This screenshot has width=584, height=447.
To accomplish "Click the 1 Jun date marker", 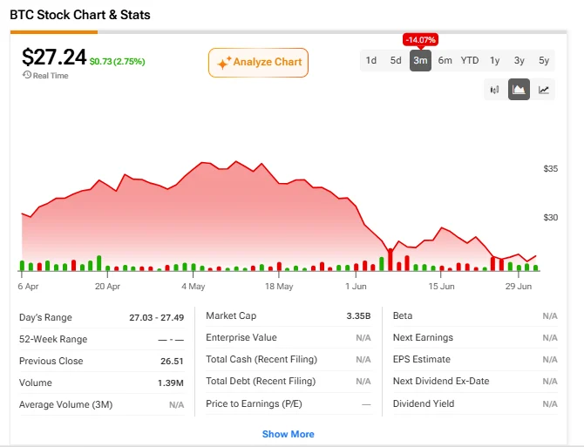I will pyautogui.click(x=356, y=286).
